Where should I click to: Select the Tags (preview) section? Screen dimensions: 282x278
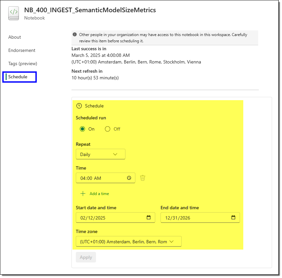click(23, 63)
